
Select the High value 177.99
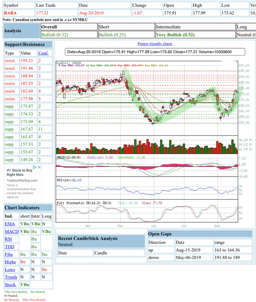coord(206,13)
